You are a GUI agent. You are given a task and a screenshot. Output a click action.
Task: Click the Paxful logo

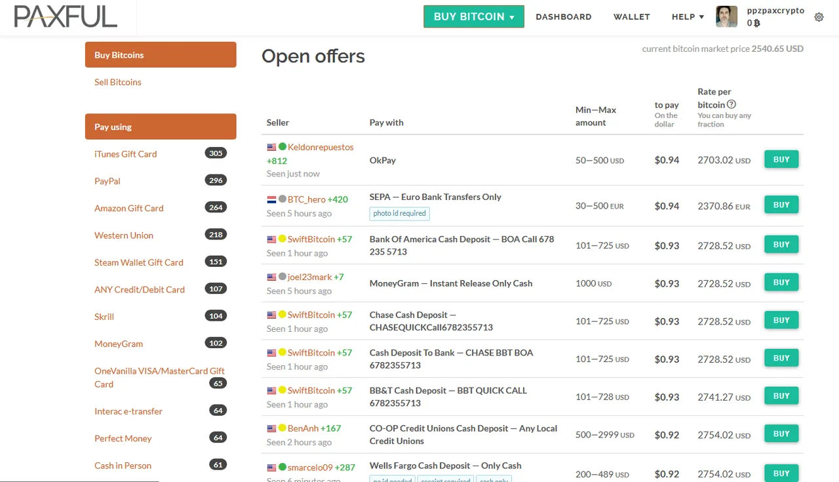[66, 16]
